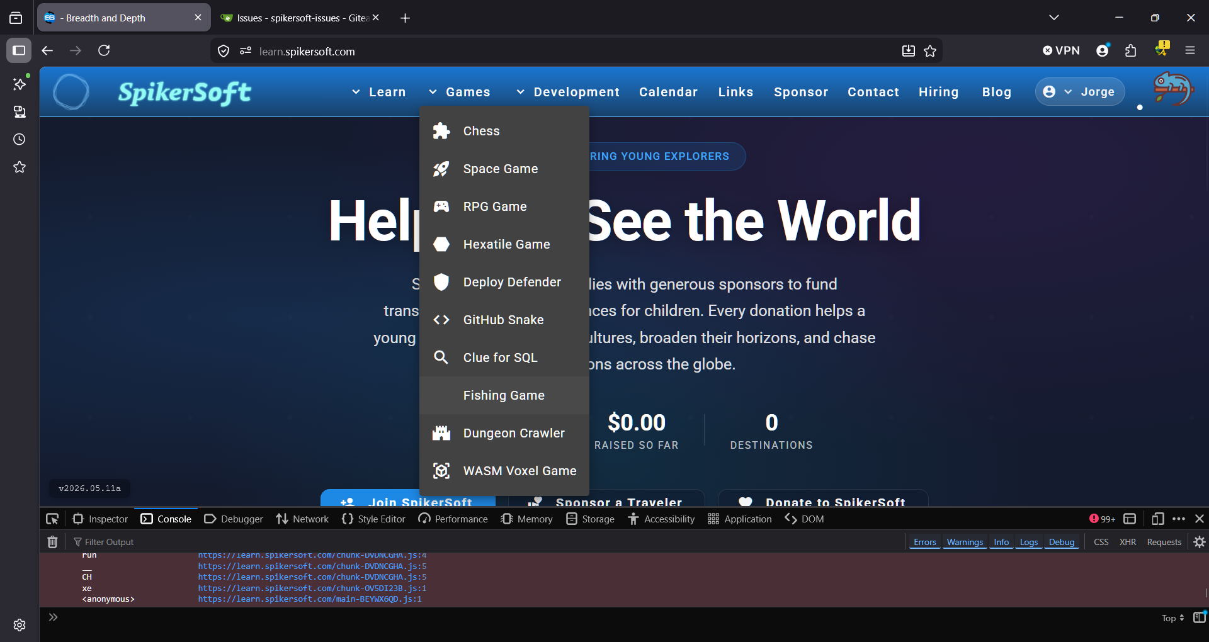Navigate to the Hiring page
Screen dimensions: 1209x642
(938, 92)
